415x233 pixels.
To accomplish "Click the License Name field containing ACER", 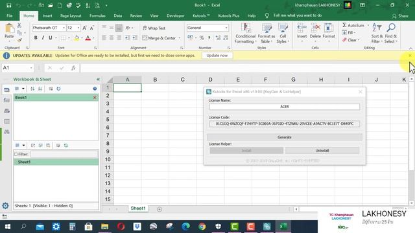I will 285,107.
